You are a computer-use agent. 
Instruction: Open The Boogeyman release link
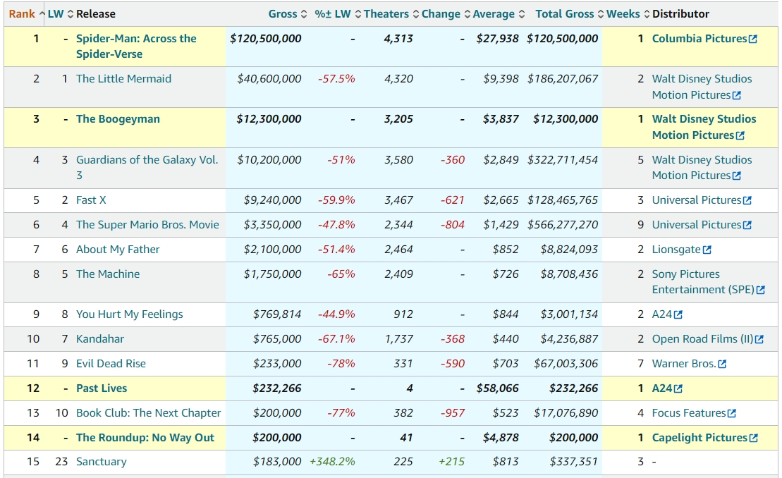pos(118,119)
